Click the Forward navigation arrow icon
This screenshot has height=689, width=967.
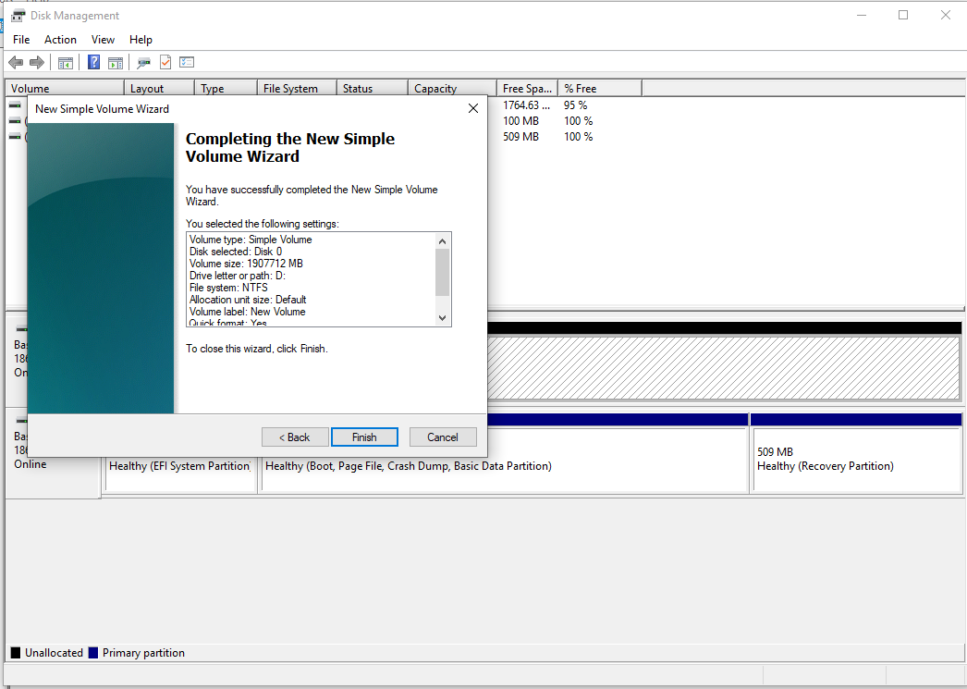pos(35,62)
